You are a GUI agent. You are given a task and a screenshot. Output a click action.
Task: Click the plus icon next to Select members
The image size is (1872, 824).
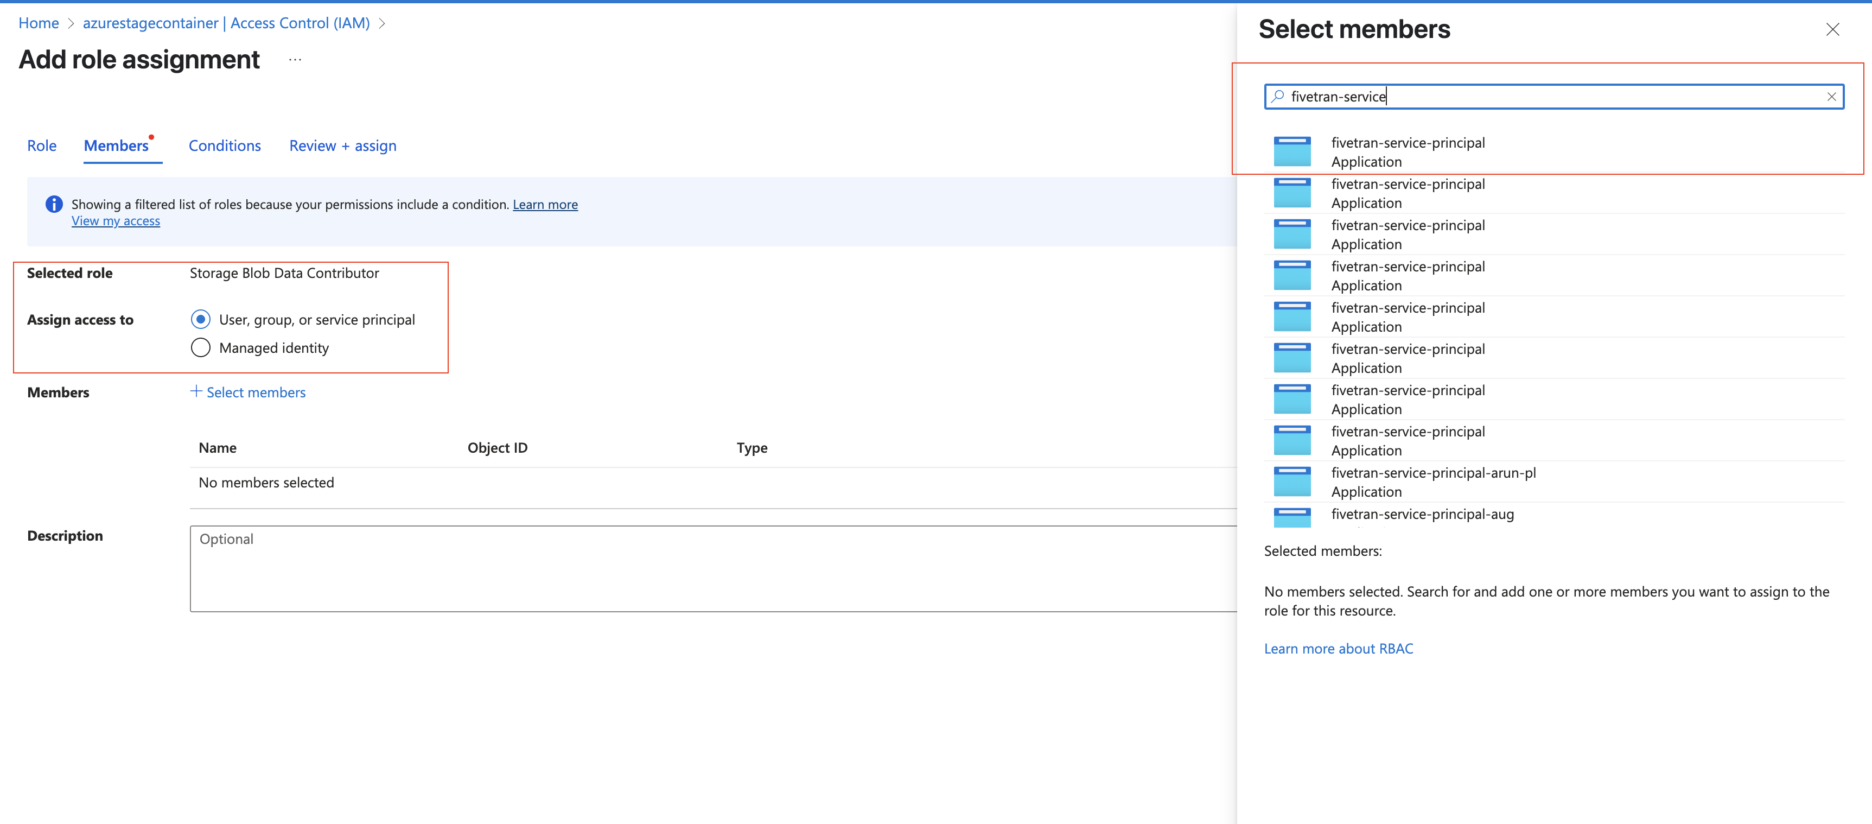tap(196, 391)
